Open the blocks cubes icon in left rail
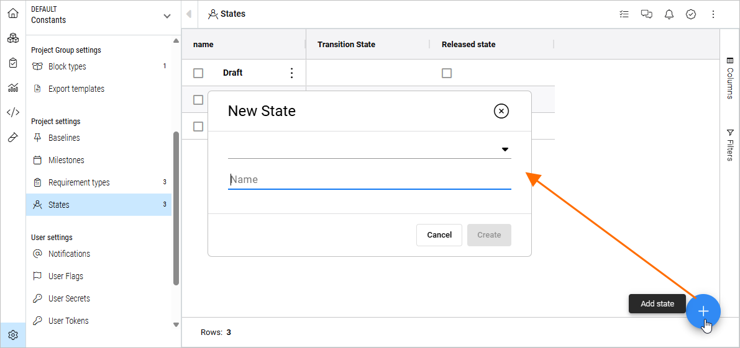The image size is (740, 348). point(12,38)
